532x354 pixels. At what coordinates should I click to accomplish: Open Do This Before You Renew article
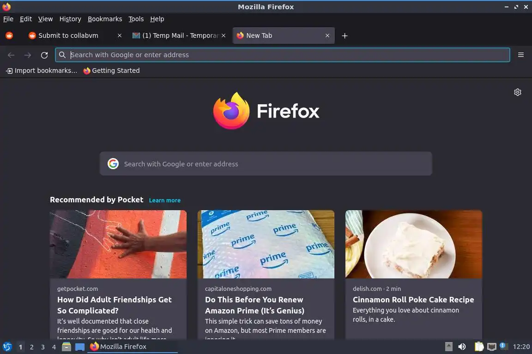[x=254, y=305]
